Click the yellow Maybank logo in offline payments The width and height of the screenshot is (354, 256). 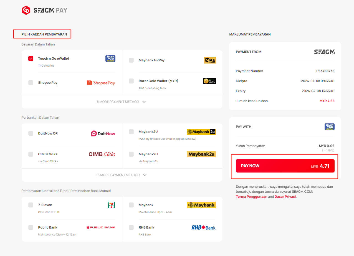[201, 205]
